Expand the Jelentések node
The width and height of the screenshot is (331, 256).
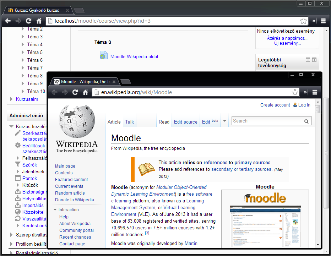click(18, 171)
